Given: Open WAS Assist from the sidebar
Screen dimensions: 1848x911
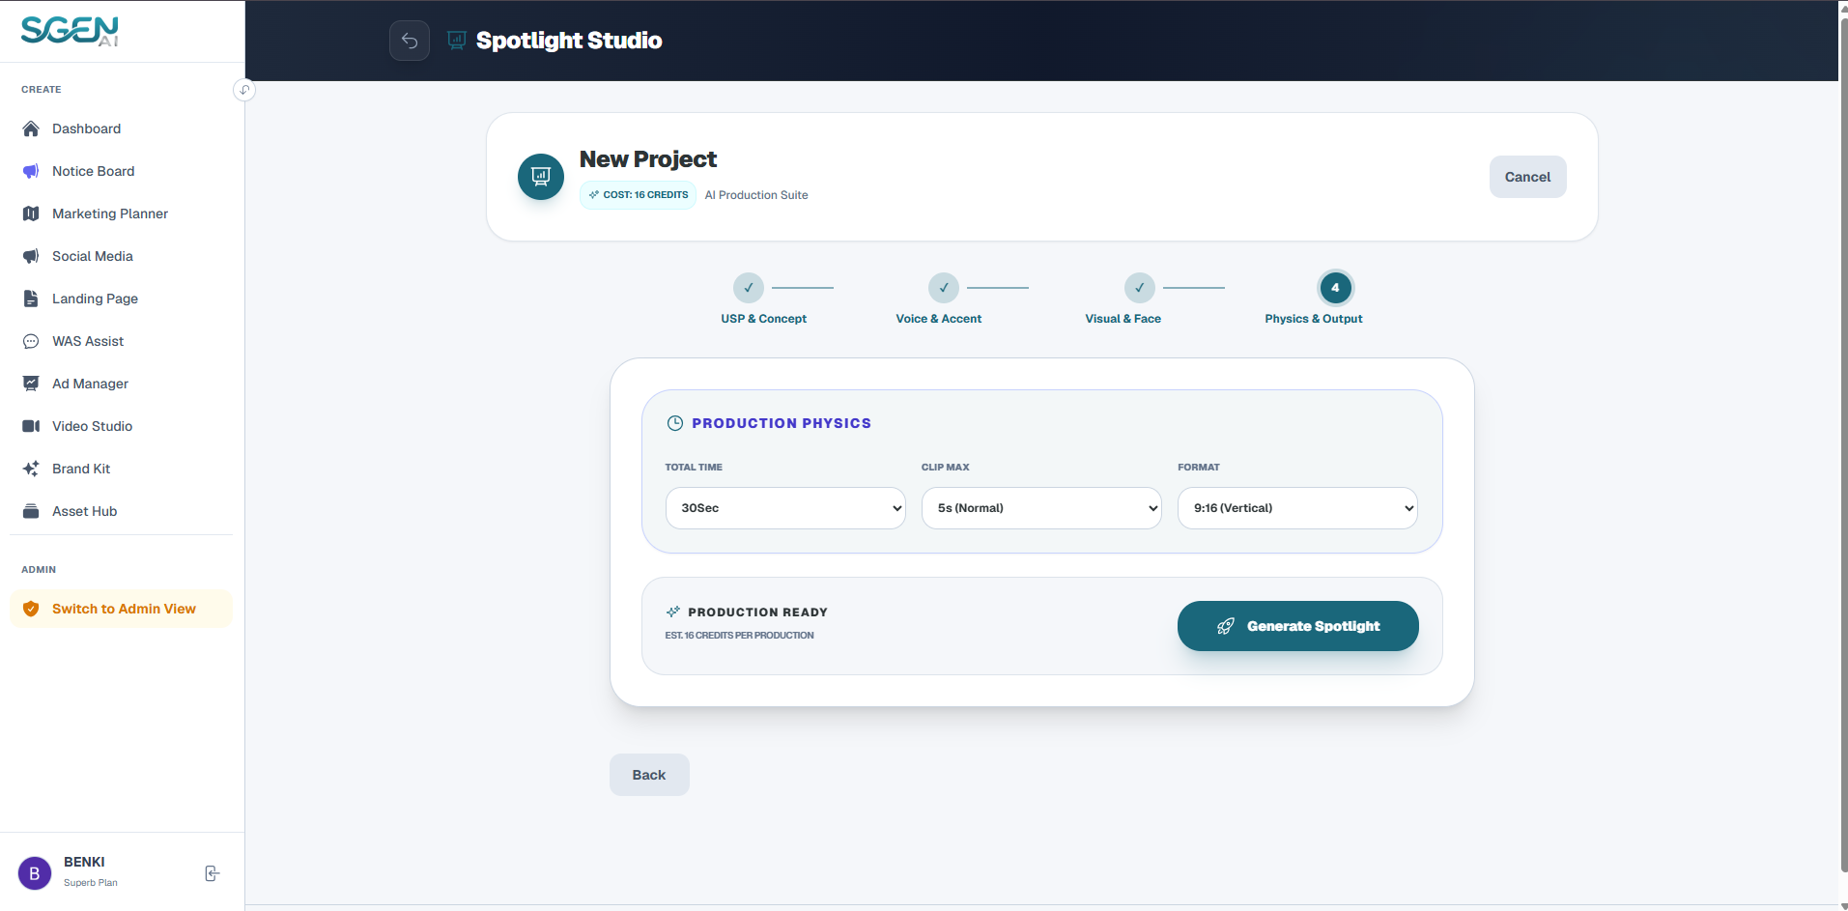Looking at the screenshot, I should (122, 341).
